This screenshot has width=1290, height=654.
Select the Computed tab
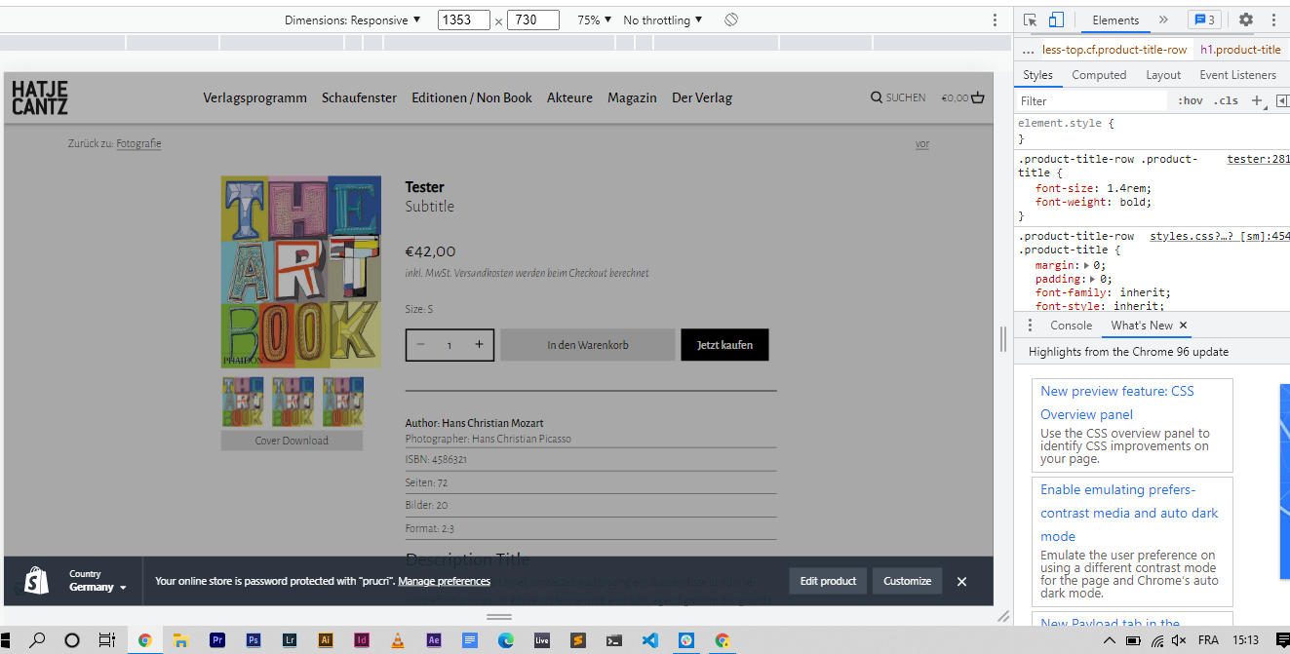(x=1099, y=75)
